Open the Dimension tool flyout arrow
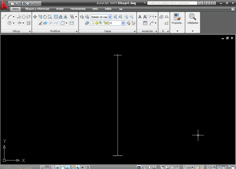This screenshot has height=169, width=236. click(155, 17)
